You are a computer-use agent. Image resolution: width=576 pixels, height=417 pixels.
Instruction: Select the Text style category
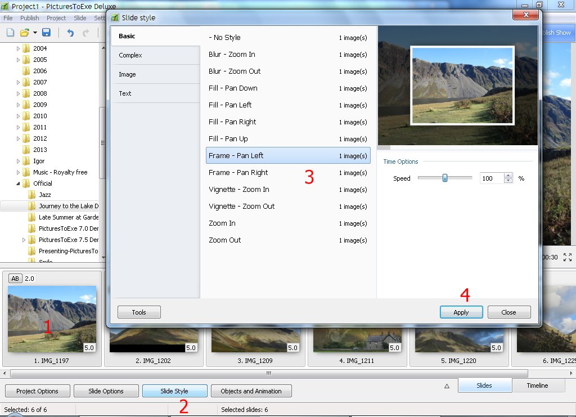click(x=155, y=93)
